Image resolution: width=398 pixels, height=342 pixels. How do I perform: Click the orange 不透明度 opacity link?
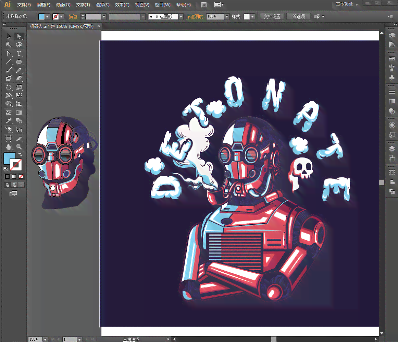(x=195, y=17)
